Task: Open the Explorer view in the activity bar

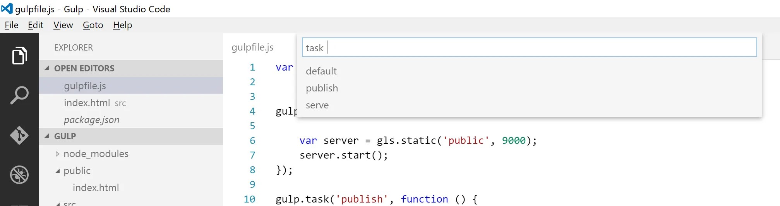Action: pyautogui.click(x=19, y=56)
